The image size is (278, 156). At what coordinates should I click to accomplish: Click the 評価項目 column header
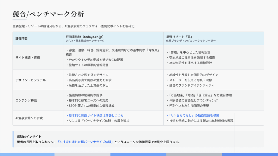21,39
